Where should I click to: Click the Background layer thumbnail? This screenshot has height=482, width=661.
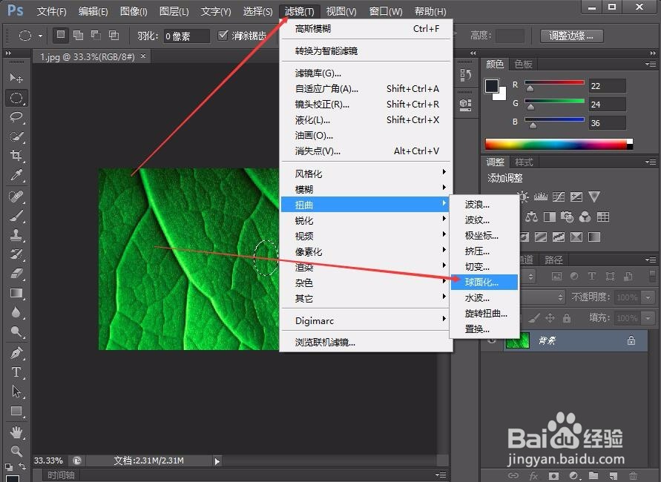517,340
